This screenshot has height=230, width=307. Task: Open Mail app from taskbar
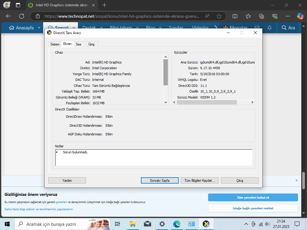click(x=147, y=224)
